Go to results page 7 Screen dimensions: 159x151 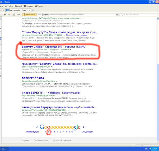click(x=63, y=132)
